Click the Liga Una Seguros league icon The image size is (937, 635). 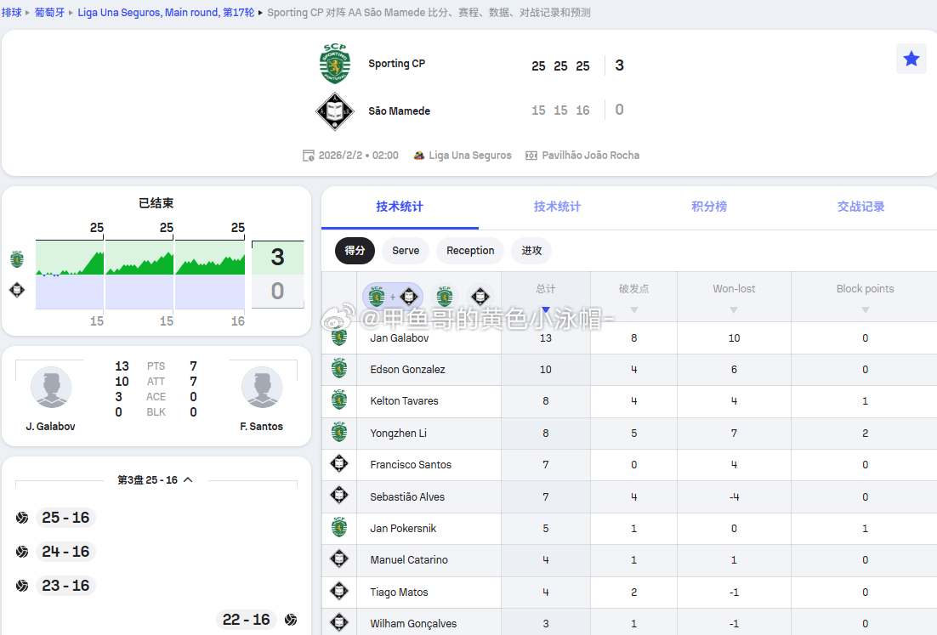(419, 156)
